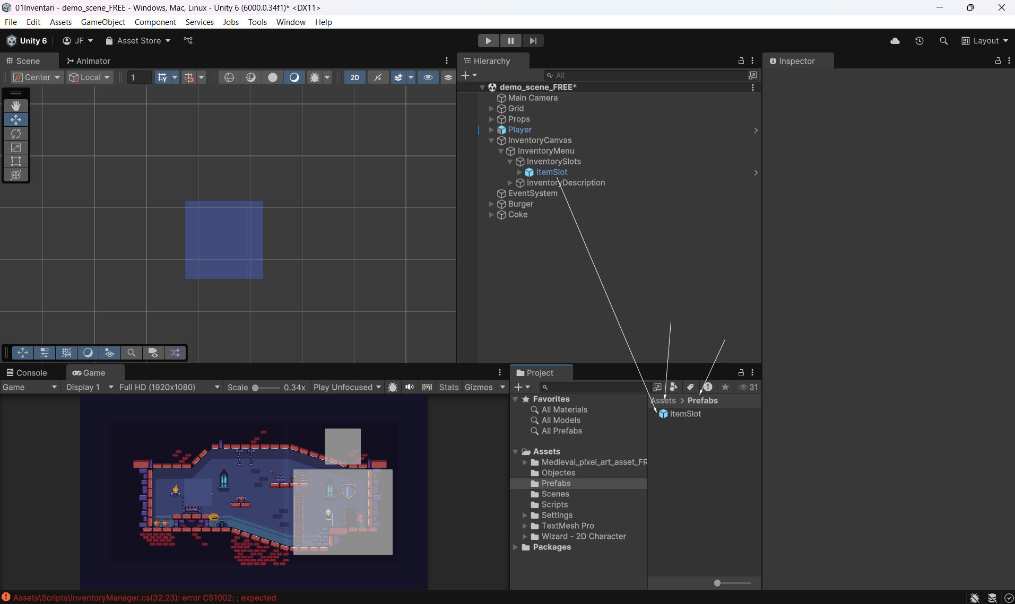1015x604 pixels.
Task: Open the Layout dropdown
Action: point(985,41)
